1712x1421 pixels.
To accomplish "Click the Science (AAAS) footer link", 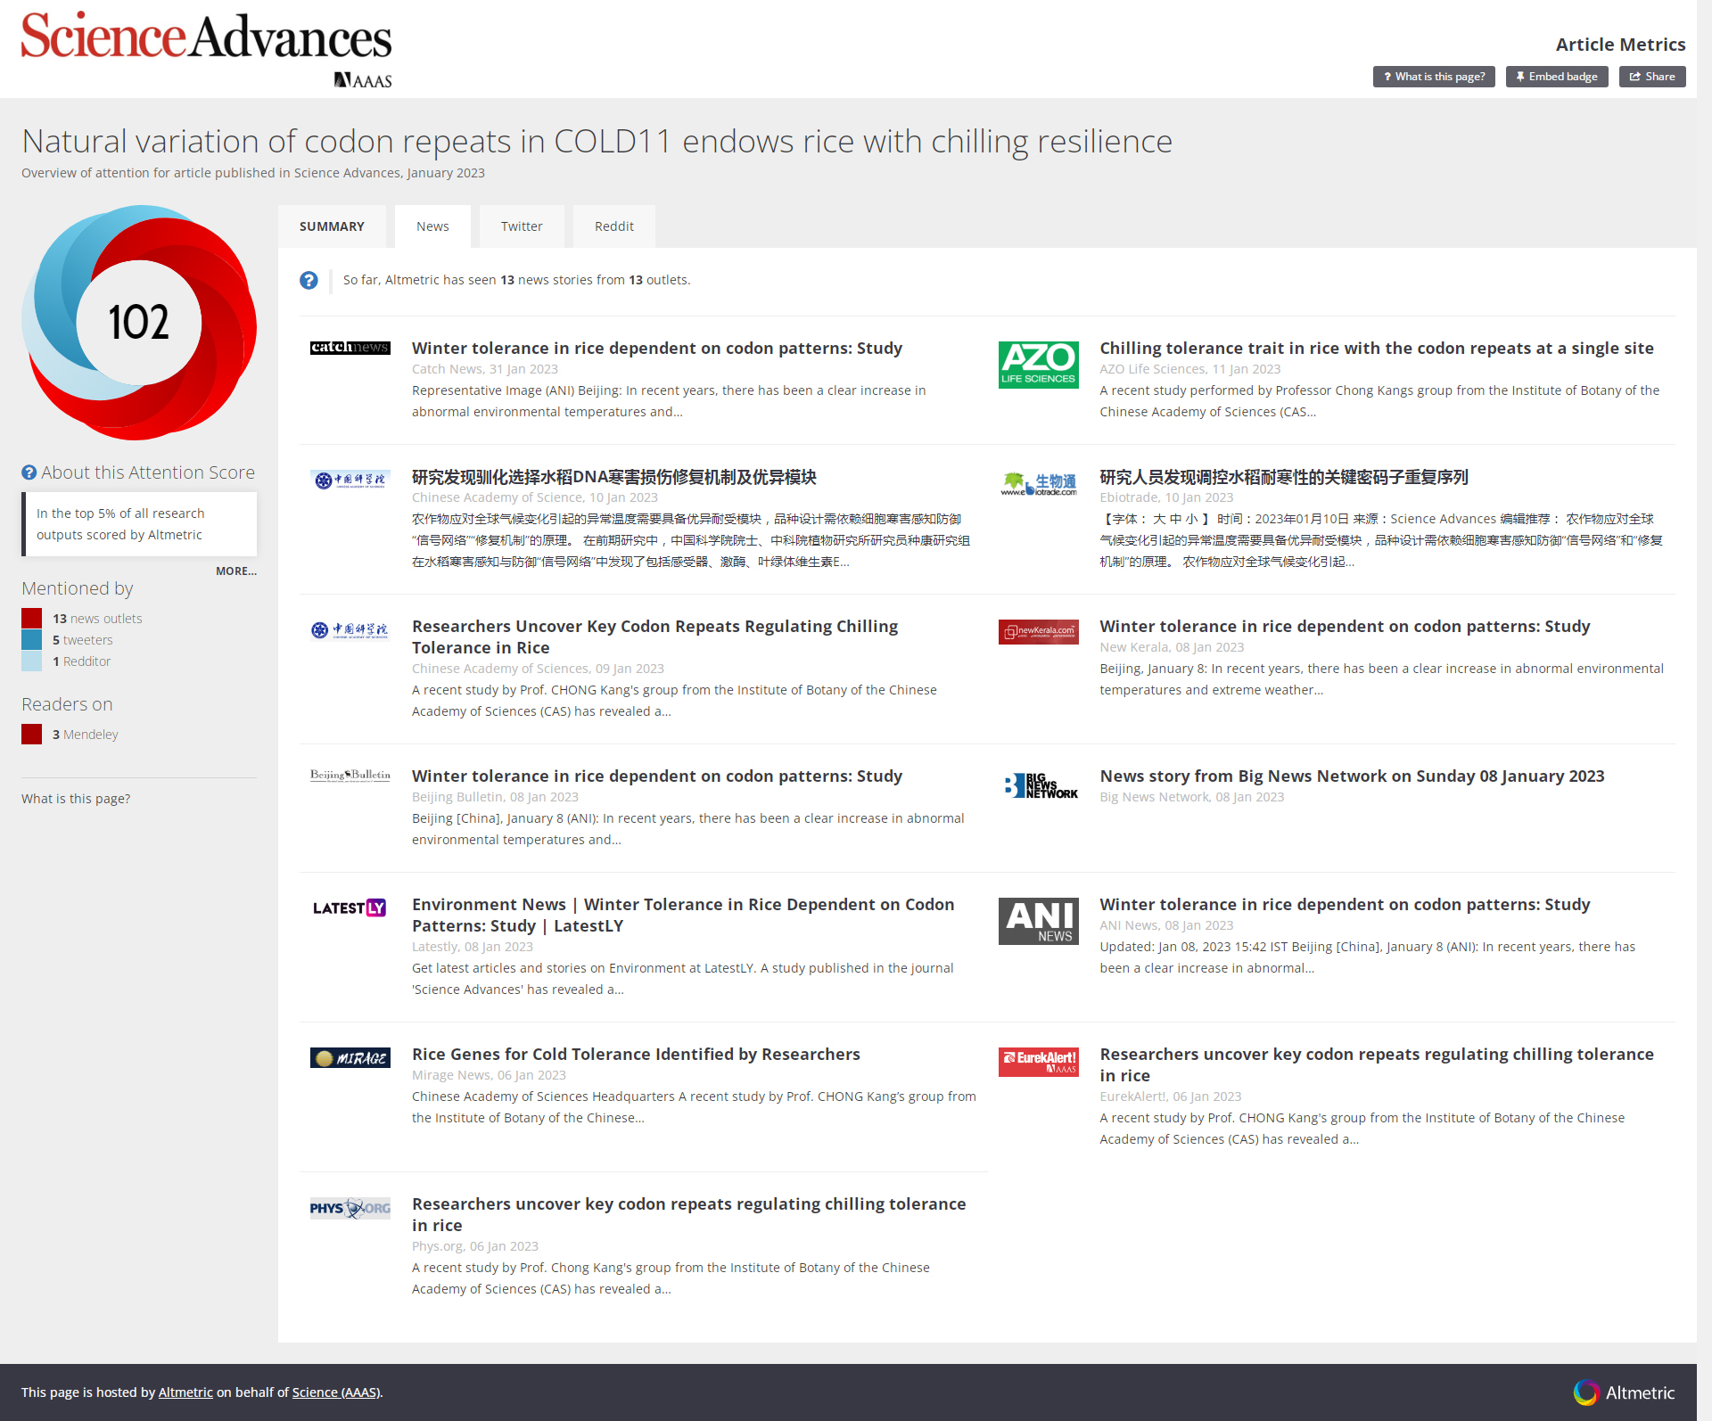I will 336,1392.
